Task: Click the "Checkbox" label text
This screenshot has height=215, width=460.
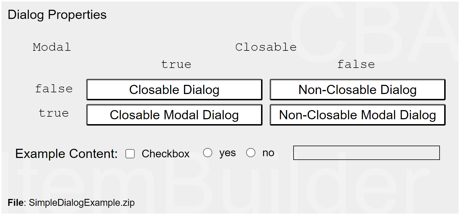Action: 166,154
